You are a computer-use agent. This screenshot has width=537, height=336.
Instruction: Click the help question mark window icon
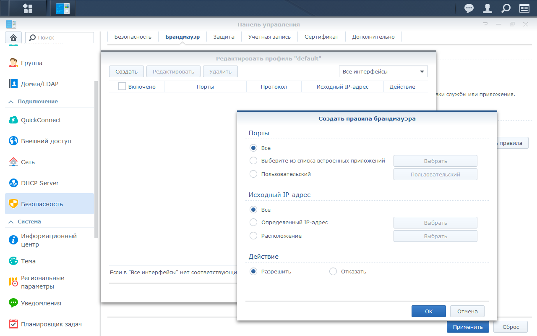(485, 24)
